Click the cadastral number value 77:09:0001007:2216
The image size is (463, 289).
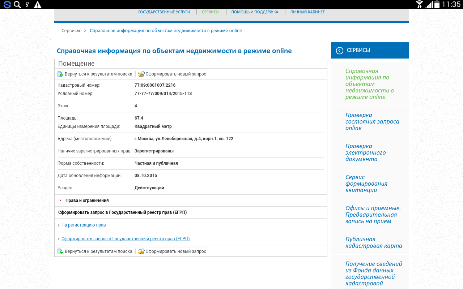click(x=155, y=85)
